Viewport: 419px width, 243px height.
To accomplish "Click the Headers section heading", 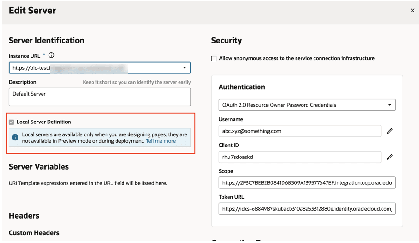I will click(24, 216).
